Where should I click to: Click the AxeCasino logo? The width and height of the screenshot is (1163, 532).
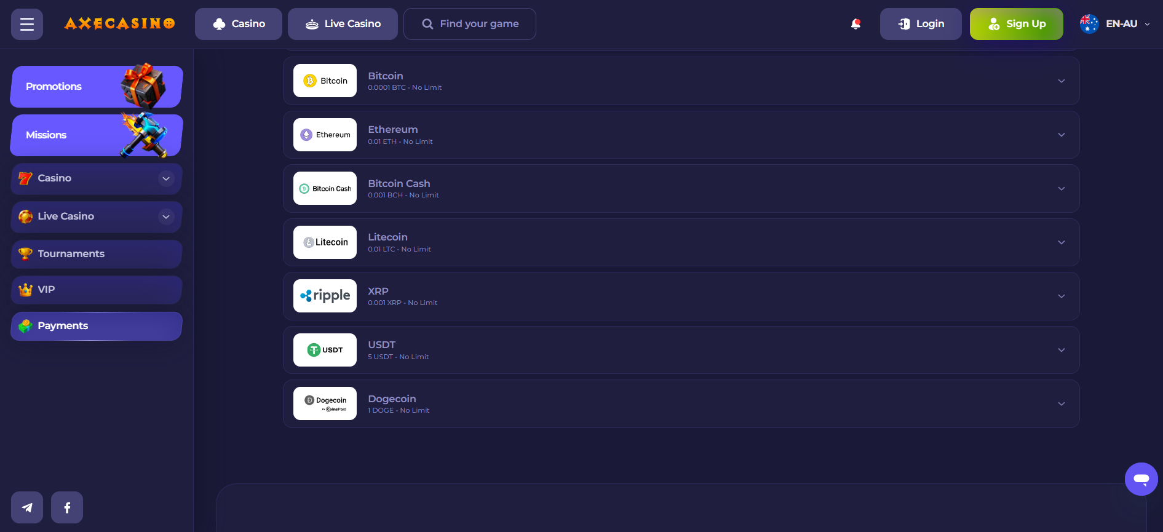120,23
